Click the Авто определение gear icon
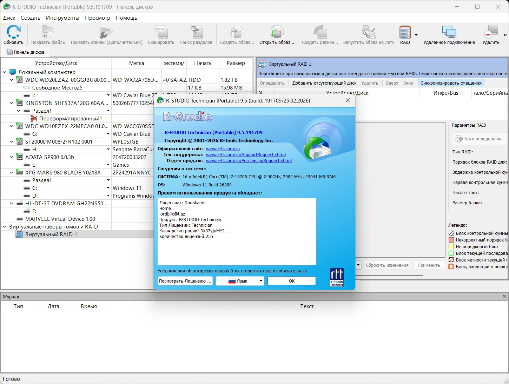The width and height of the screenshot is (509, 384). click(458, 139)
